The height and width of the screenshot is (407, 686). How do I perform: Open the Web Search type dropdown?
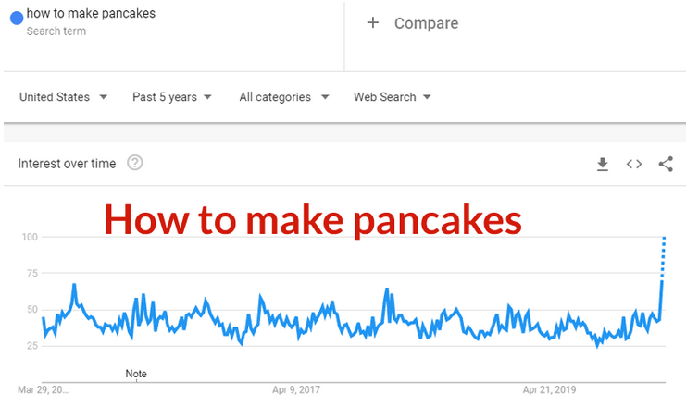[x=393, y=97]
